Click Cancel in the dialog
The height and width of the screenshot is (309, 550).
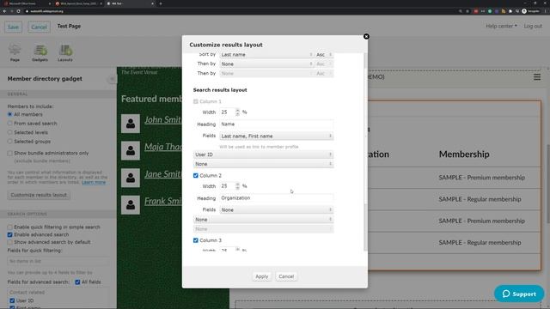pyautogui.click(x=286, y=276)
